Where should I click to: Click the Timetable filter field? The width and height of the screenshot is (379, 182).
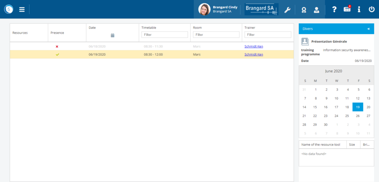coord(165,35)
